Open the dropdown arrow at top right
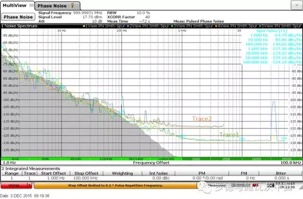The image size is (303, 199). 296,5
